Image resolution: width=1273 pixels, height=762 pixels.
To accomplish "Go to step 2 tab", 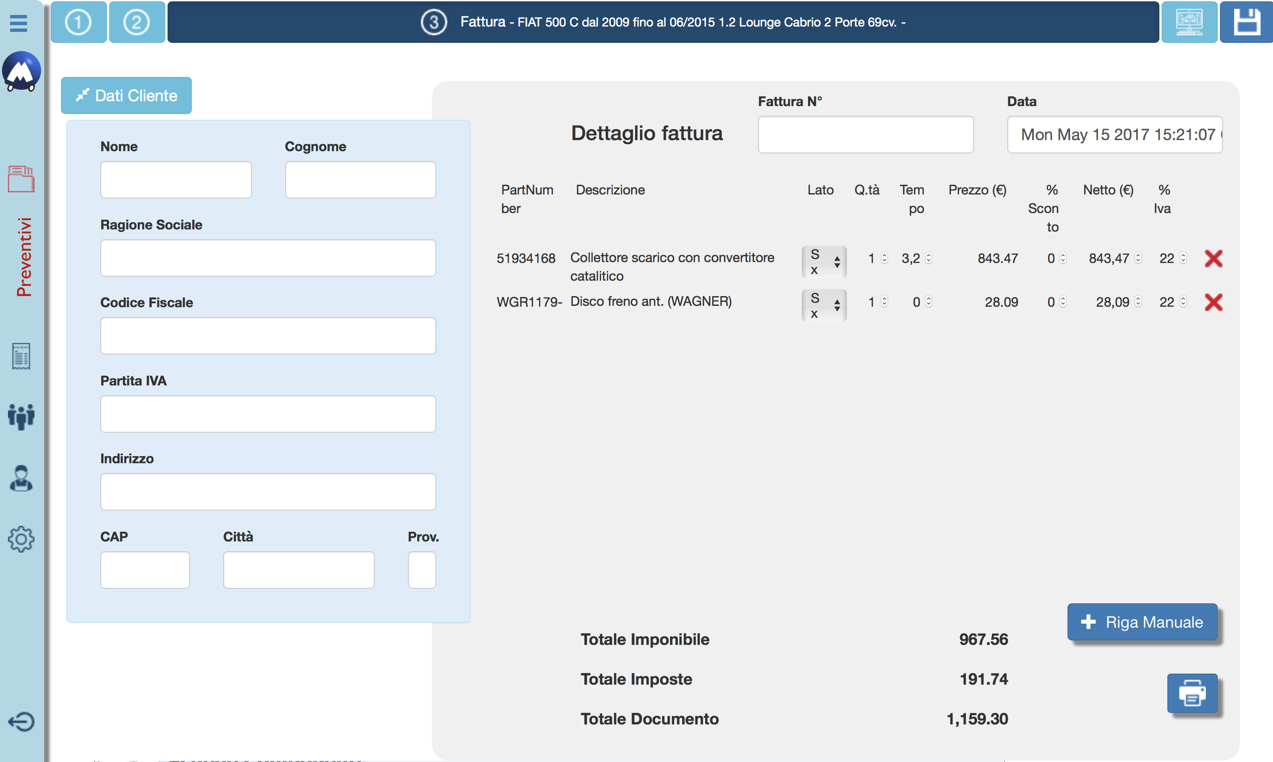I will coord(137,22).
